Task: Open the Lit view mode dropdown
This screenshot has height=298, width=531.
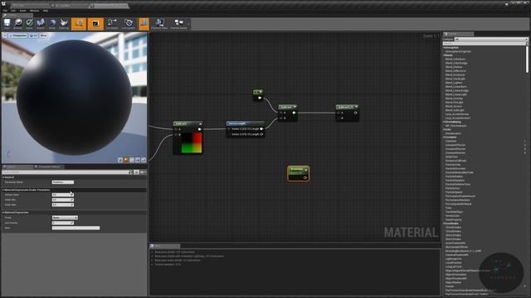Action: [33, 36]
